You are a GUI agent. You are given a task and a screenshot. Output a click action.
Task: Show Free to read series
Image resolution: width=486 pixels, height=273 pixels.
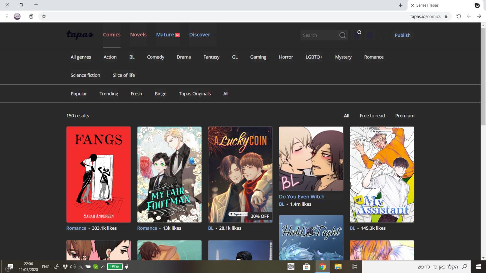372,116
